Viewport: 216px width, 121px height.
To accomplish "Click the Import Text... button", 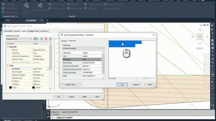I will click(x=71, y=84).
